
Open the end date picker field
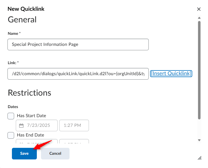pos(37,141)
